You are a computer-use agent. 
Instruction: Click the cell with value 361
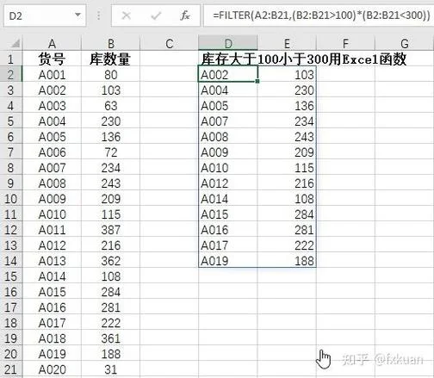coord(111,338)
